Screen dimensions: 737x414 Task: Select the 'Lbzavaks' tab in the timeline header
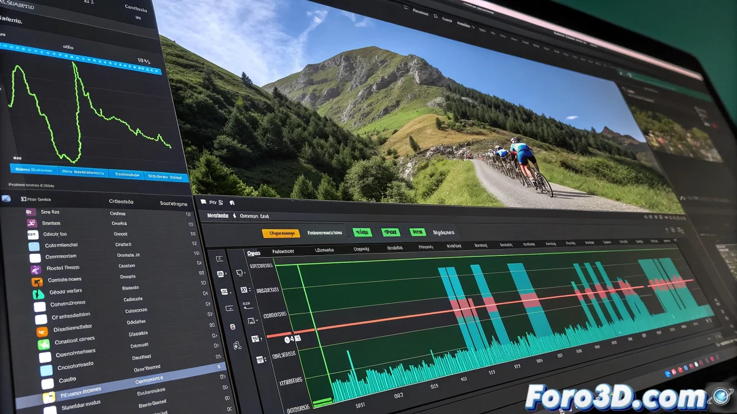pyautogui.click(x=324, y=250)
